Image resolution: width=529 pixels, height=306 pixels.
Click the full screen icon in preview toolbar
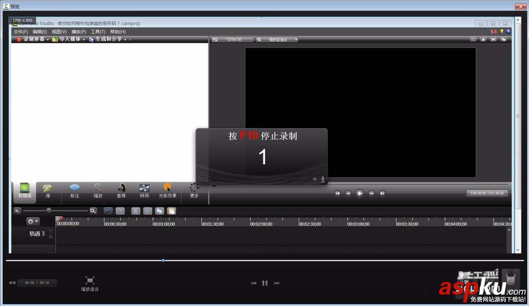[x=493, y=40]
